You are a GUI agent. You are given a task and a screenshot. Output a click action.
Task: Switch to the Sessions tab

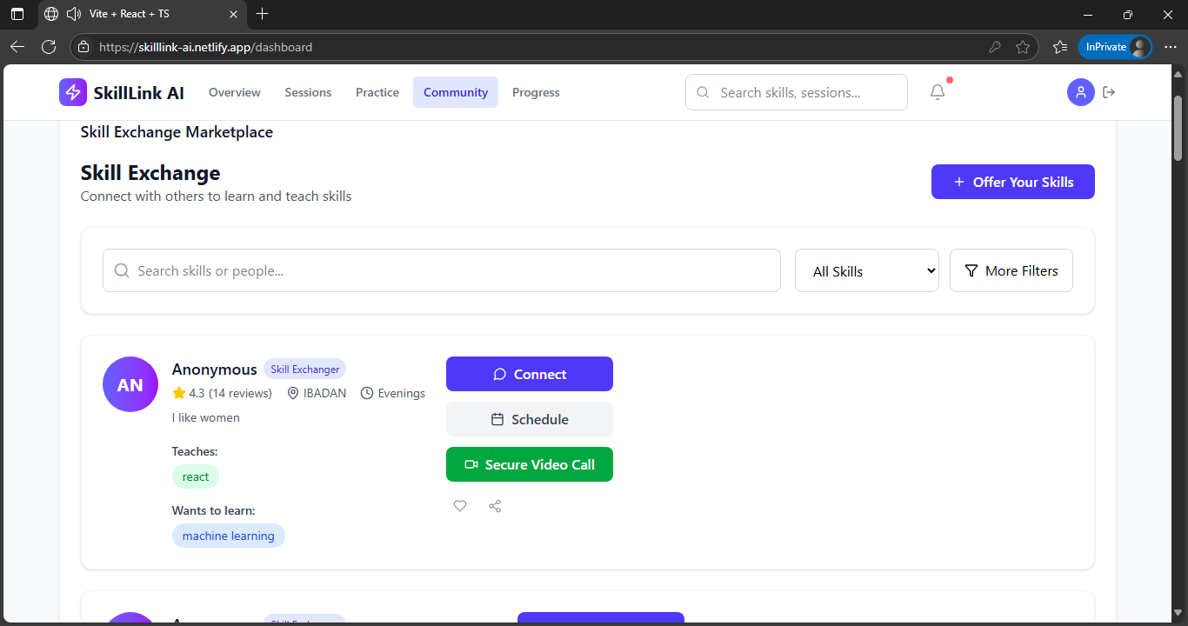pos(308,92)
